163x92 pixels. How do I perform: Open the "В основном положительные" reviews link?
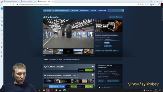tap(110, 41)
